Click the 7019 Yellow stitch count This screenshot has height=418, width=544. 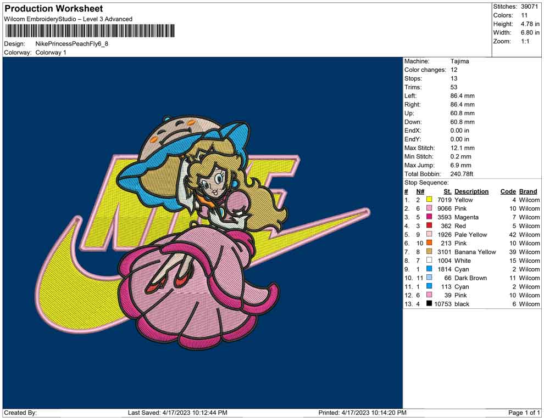tap(445, 200)
